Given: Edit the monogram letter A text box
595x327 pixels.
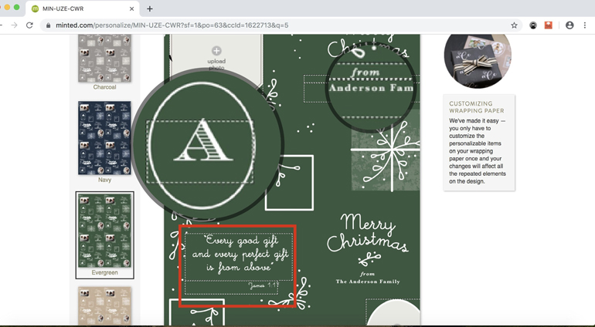Looking at the screenshot, I should point(200,152).
